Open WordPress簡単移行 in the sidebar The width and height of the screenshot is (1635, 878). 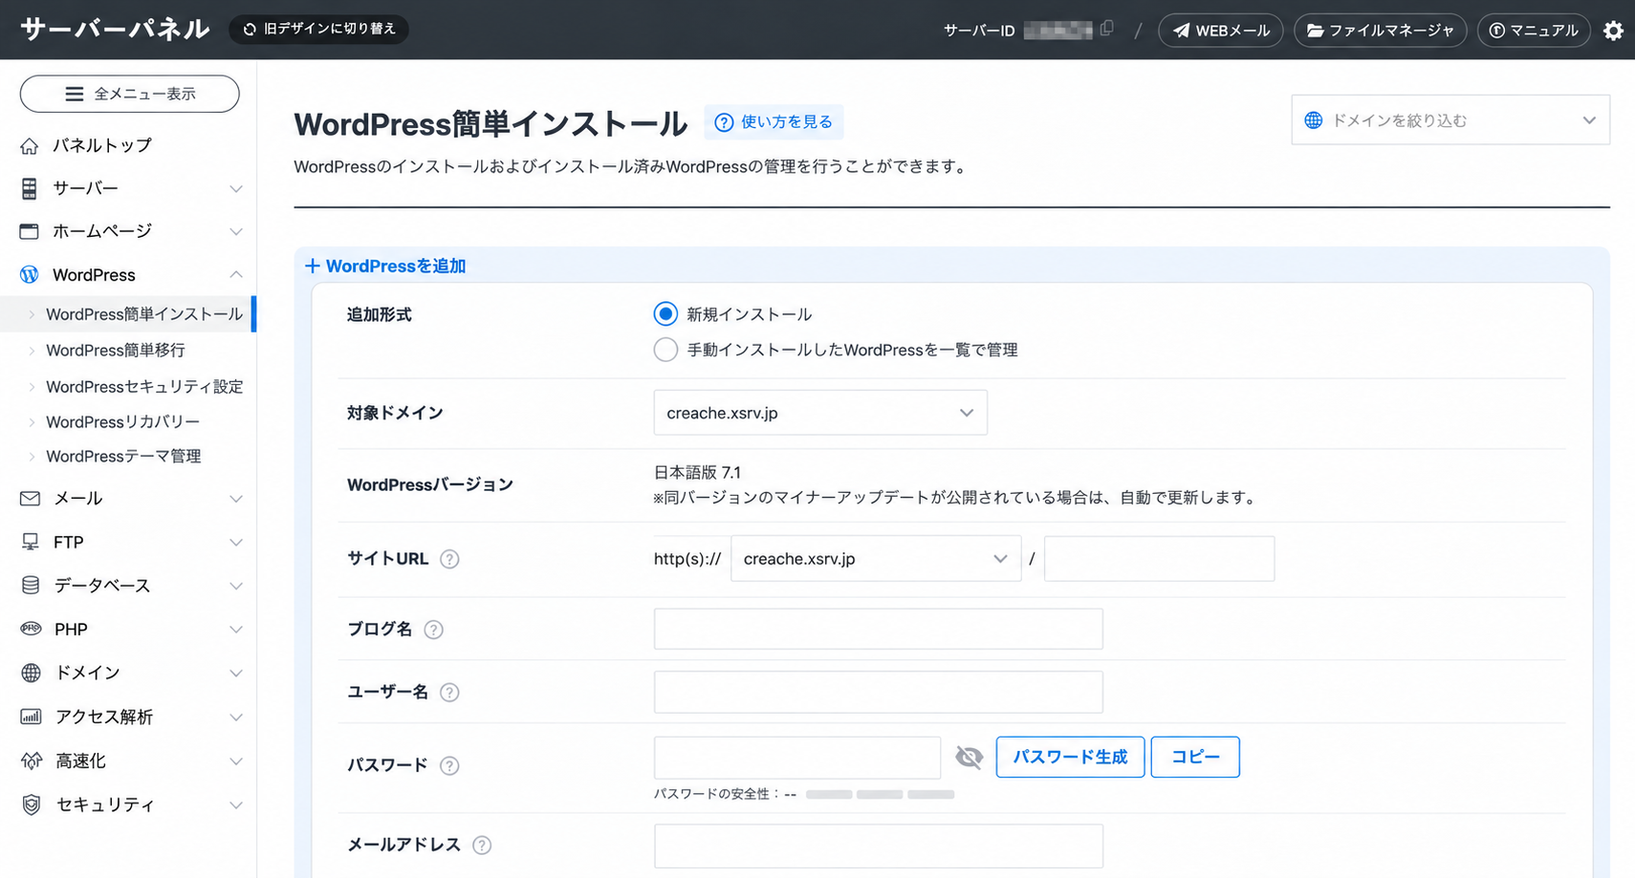click(x=116, y=351)
